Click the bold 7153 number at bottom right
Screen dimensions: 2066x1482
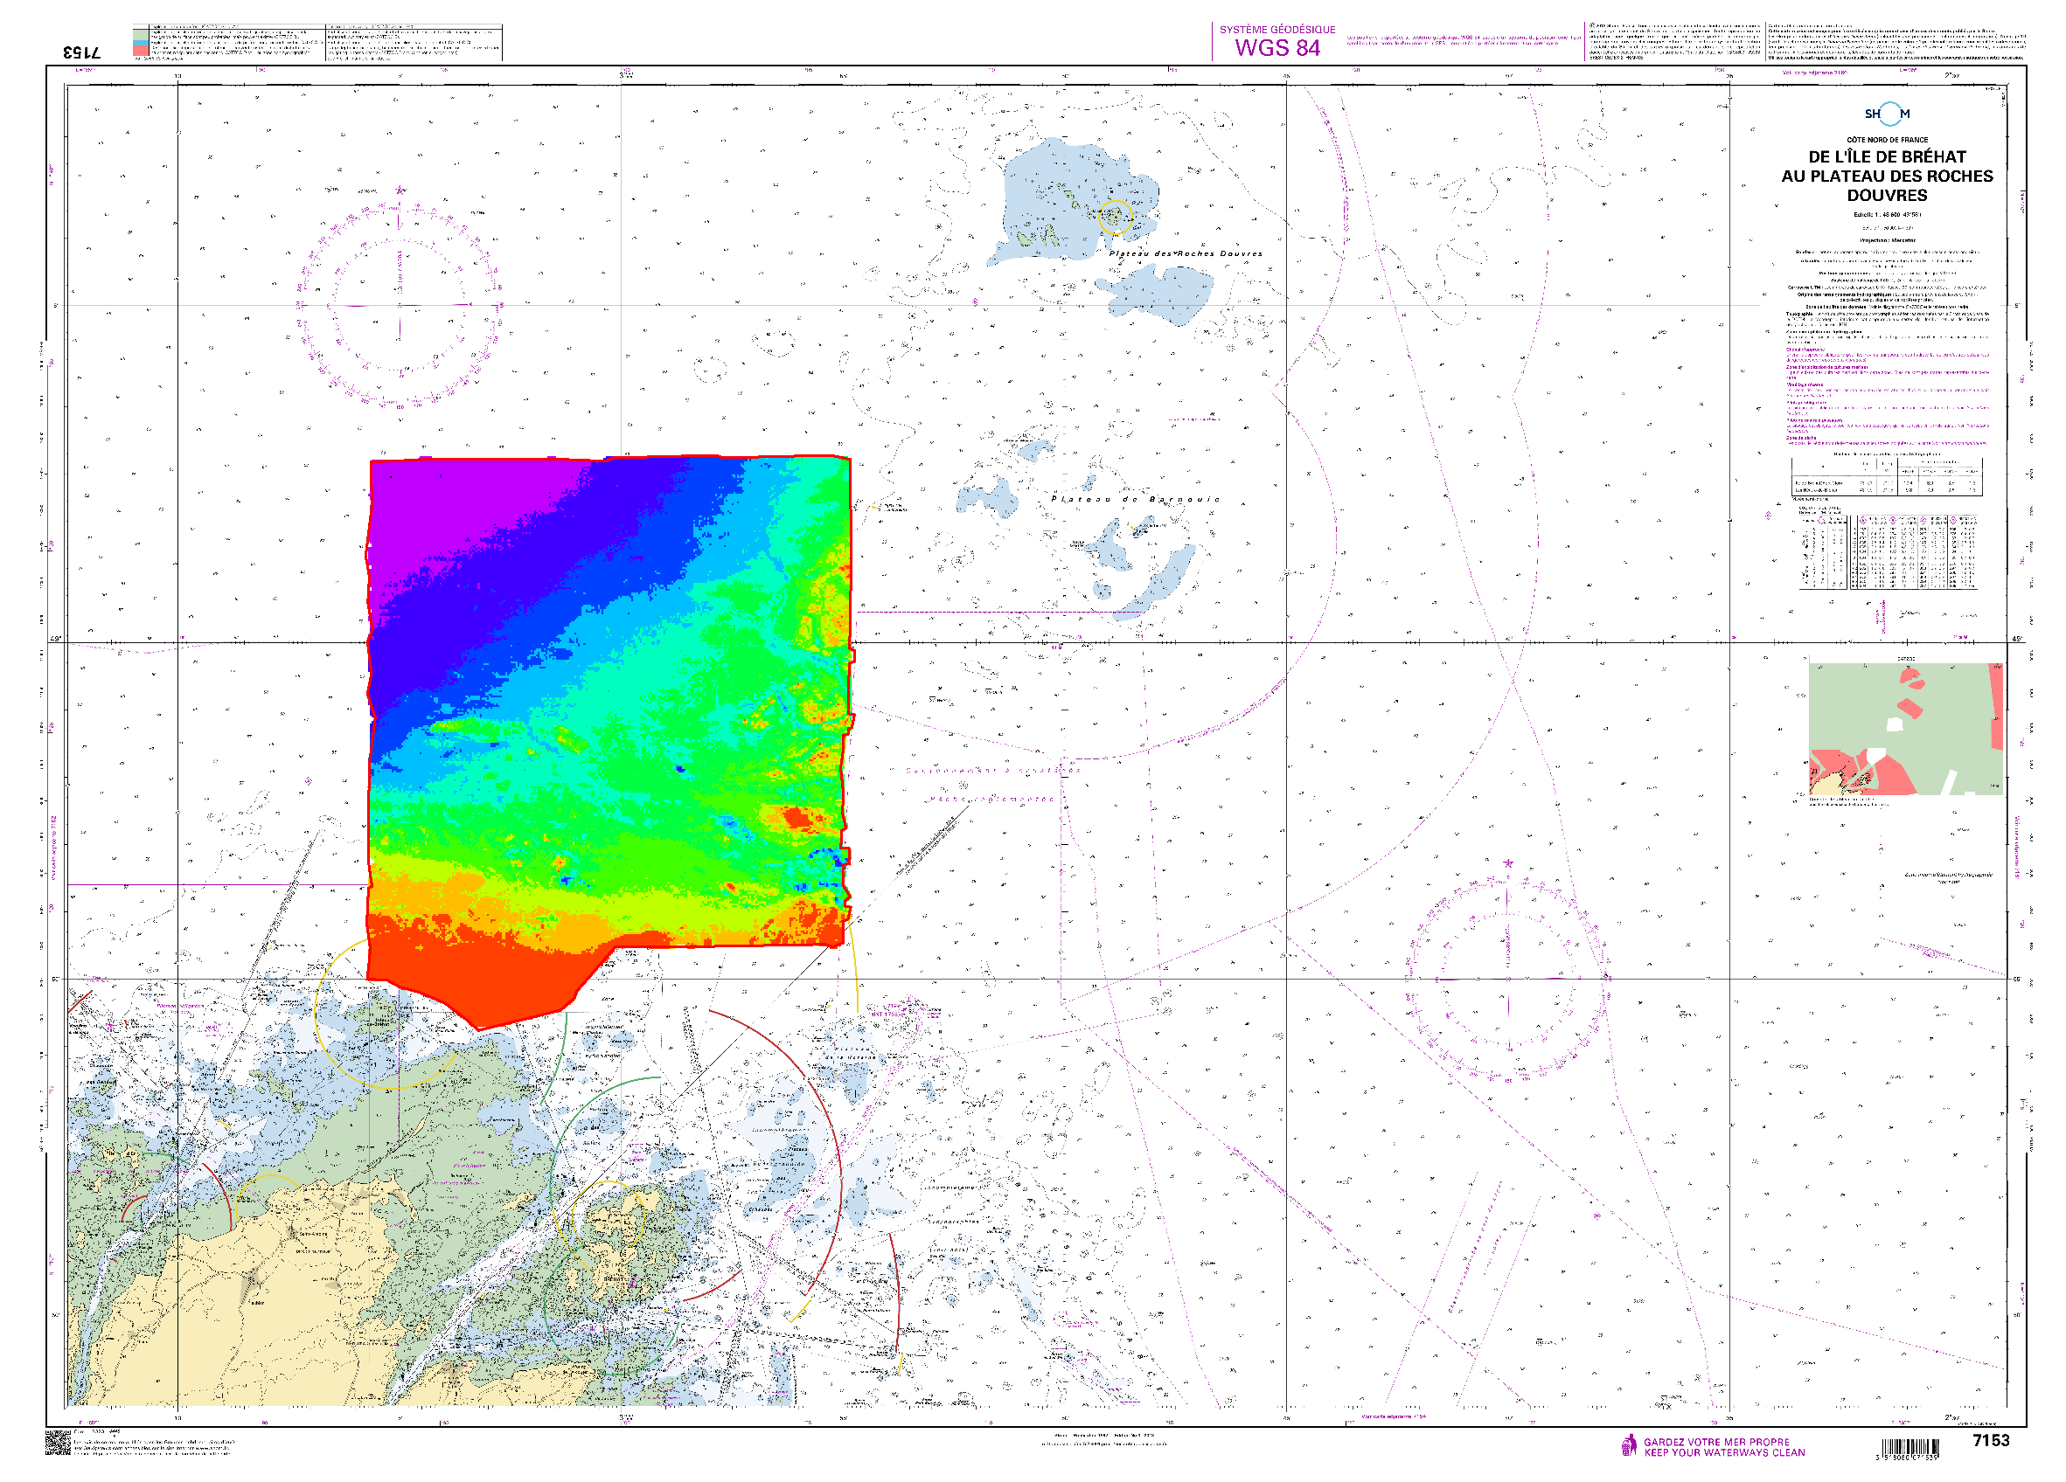pyautogui.click(x=1991, y=1440)
